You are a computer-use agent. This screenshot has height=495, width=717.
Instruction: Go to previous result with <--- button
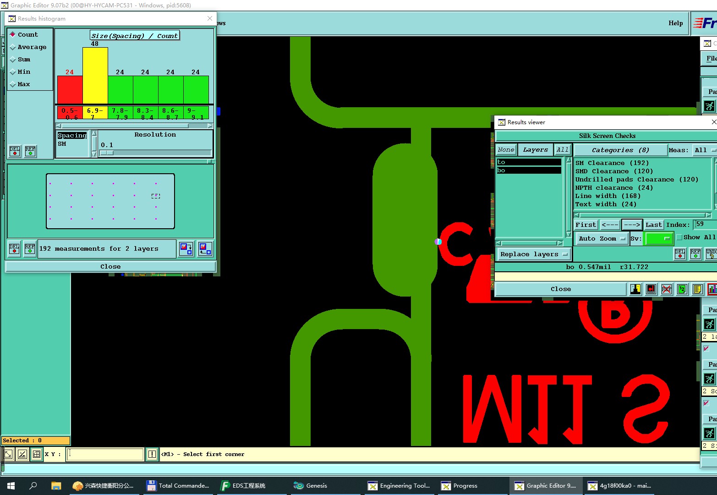tap(610, 225)
